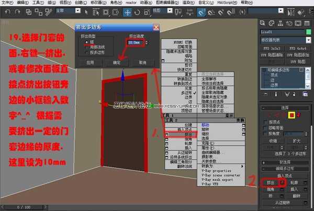Open the 编辑(E) menu
This screenshot has height=211, width=314.
point(23,3)
